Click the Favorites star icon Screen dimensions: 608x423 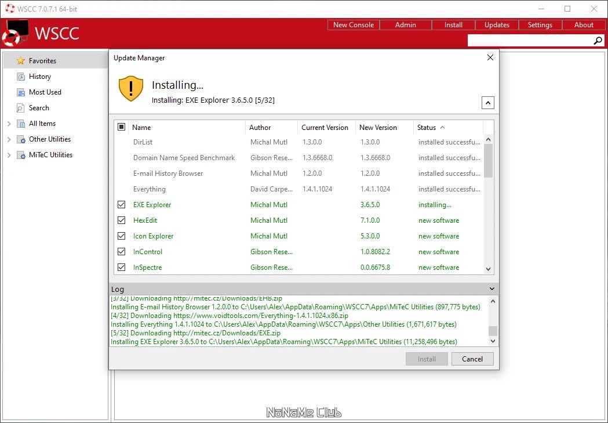tap(20, 61)
